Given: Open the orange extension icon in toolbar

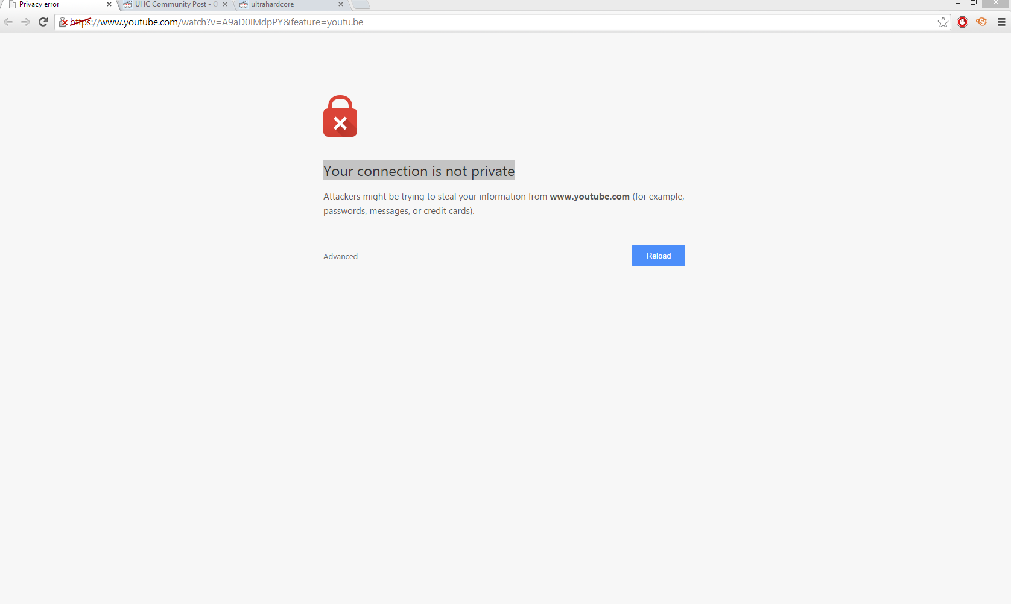Looking at the screenshot, I should [982, 22].
